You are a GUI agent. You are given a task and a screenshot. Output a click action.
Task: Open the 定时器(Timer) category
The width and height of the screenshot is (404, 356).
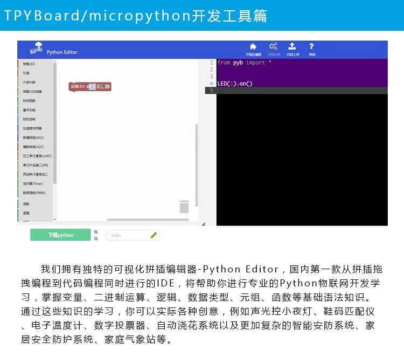pos(33,184)
